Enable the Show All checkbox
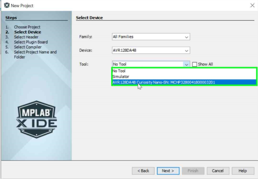258x179 pixels. point(195,64)
